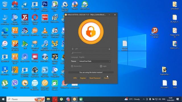Open the Smart Switch desktop shortcut
This screenshot has height=102, width=182.
coord(25,58)
